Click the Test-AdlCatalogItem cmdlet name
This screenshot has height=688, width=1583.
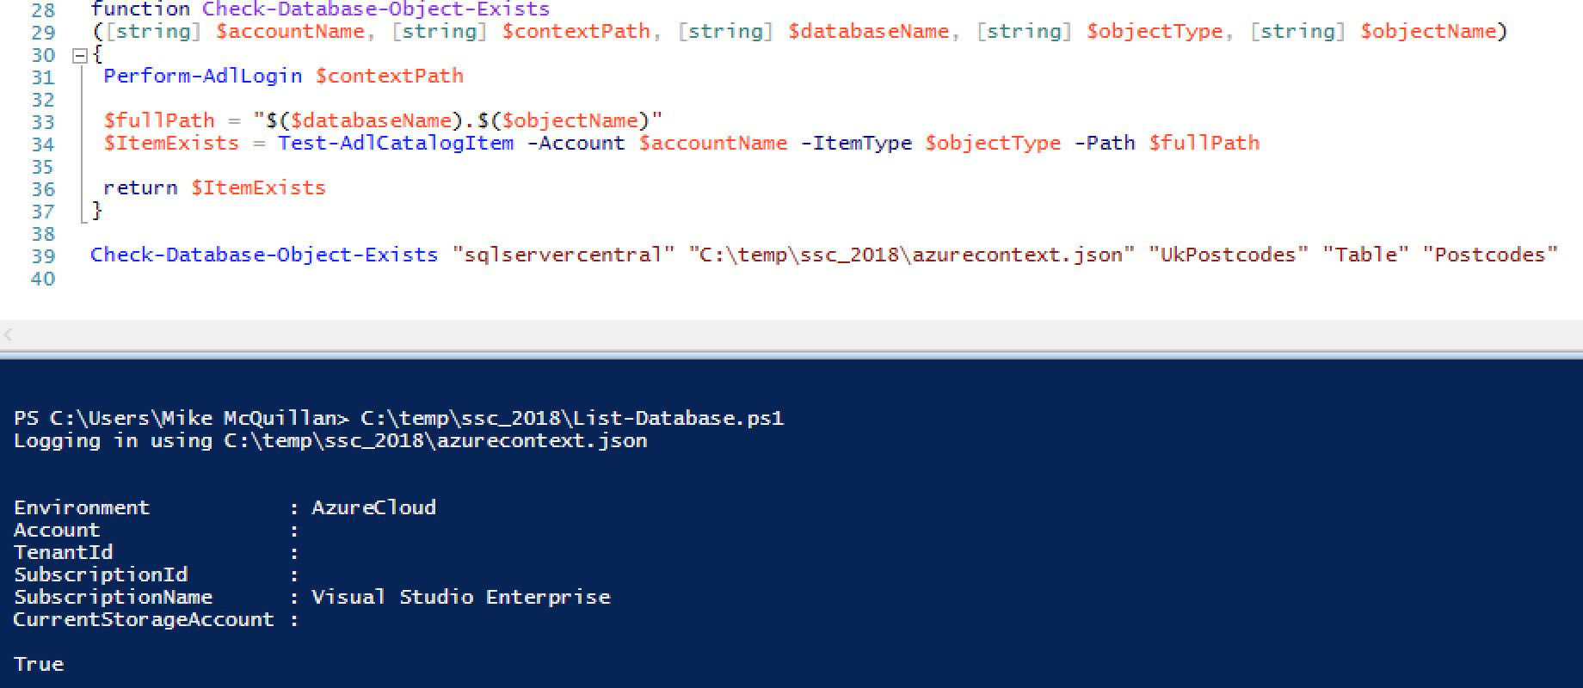[396, 143]
